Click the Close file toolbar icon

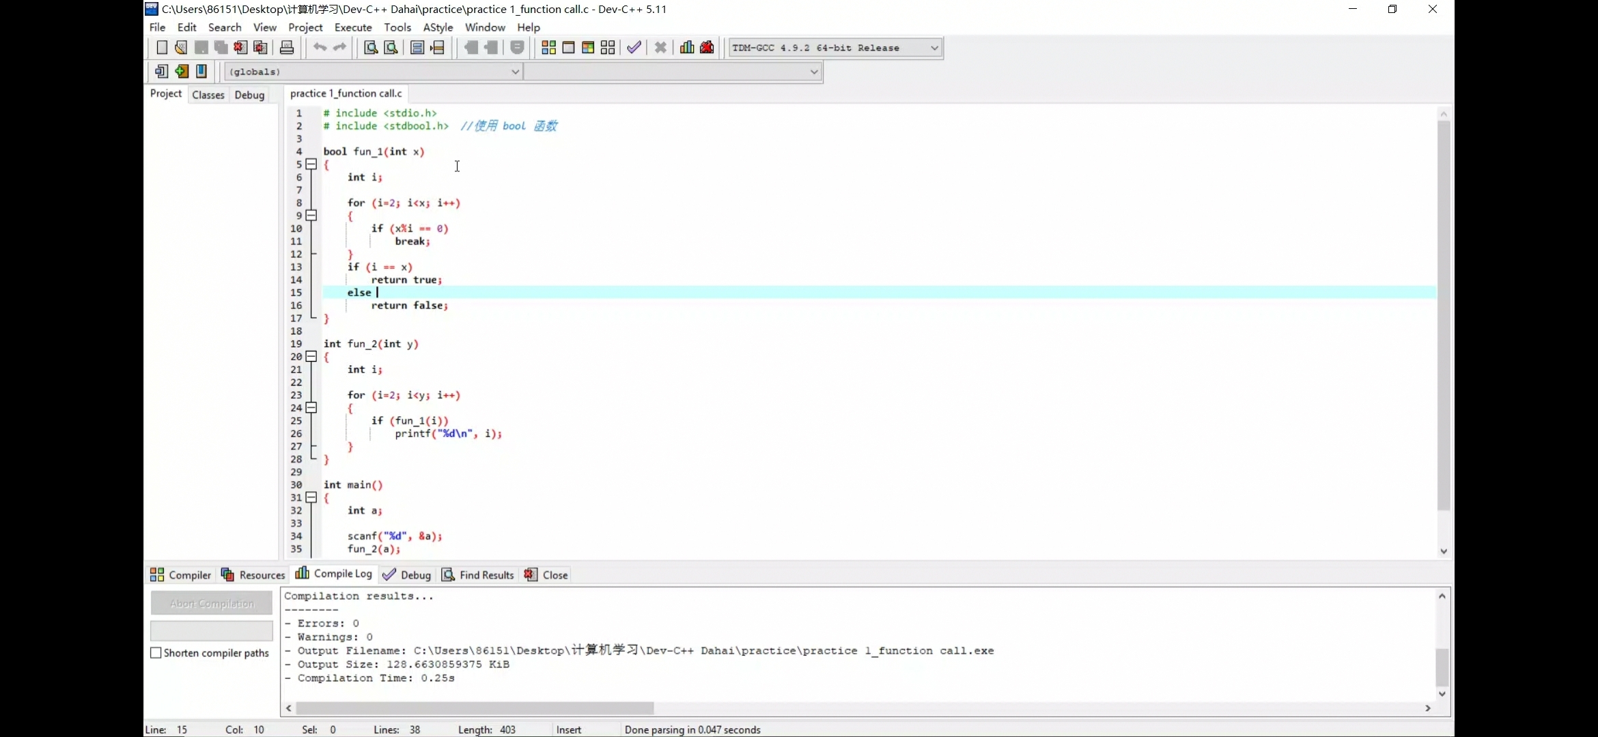240,48
